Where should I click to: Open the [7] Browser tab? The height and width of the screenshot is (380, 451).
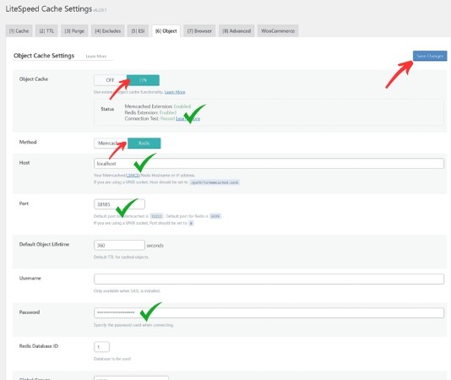tap(199, 30)
